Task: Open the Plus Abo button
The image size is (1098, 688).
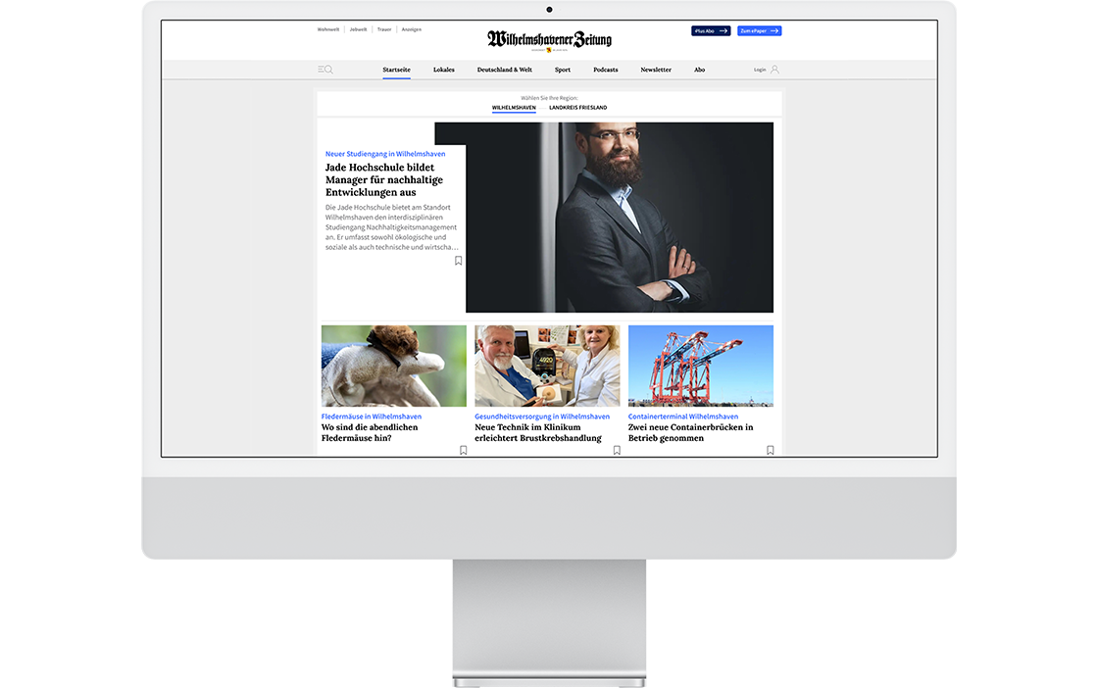Action: click(711, 30)
